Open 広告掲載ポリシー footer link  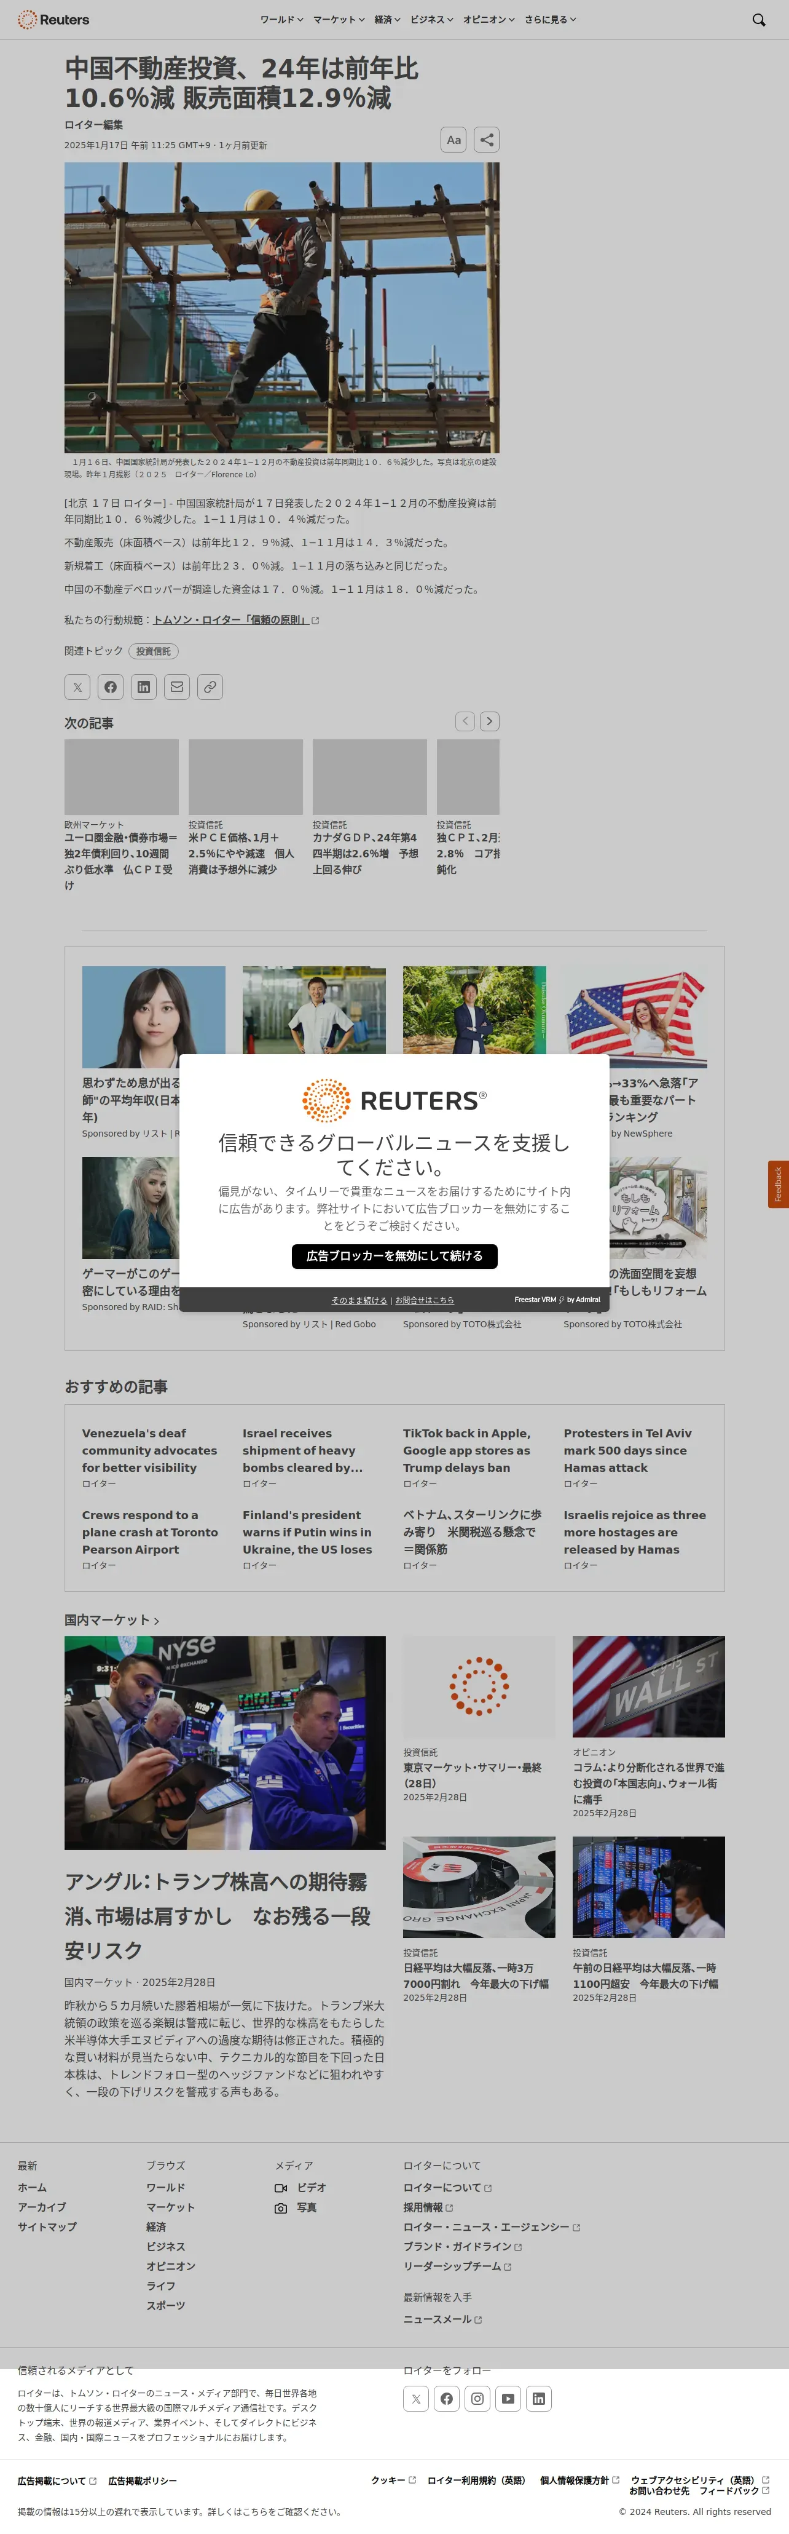coord(143,2480)
